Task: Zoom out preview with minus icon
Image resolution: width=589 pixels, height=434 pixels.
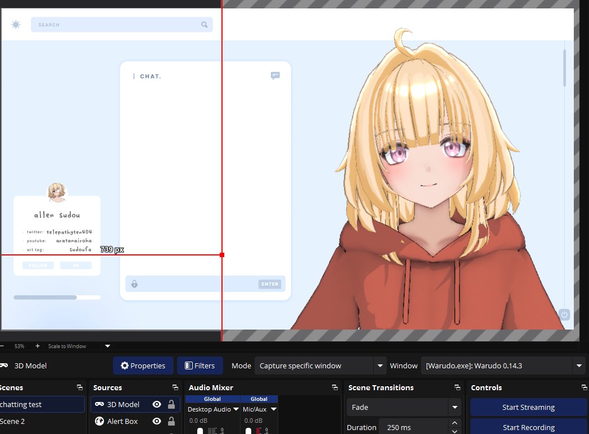Action: coord(2,346)
